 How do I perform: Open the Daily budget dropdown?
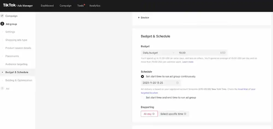coord(158,53)
